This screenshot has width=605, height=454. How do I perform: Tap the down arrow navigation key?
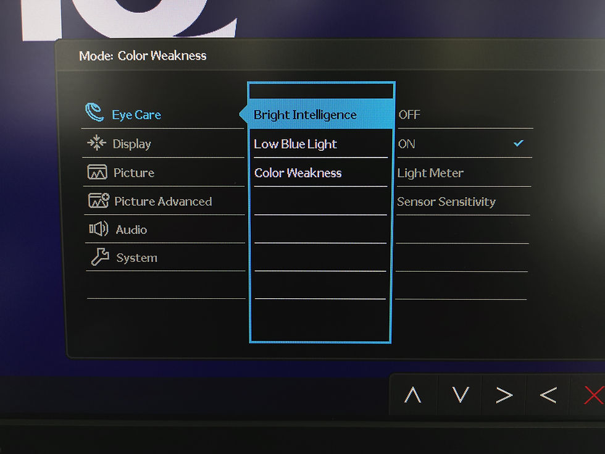click(461, 395)
